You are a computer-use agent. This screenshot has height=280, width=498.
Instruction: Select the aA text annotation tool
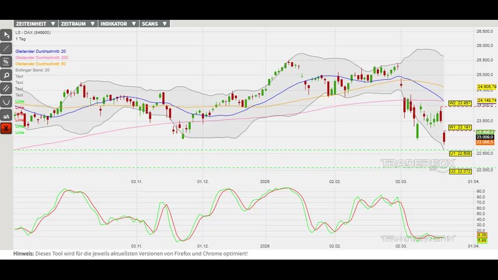click(x=6, y=116)
